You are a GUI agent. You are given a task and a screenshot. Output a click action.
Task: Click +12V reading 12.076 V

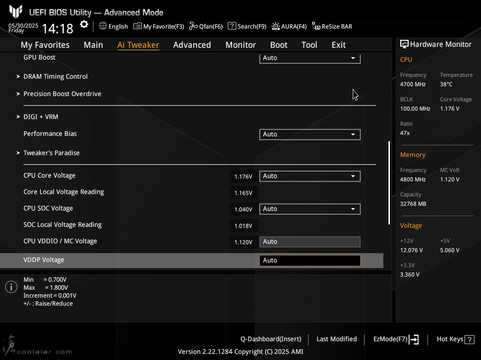click(411, 250)
